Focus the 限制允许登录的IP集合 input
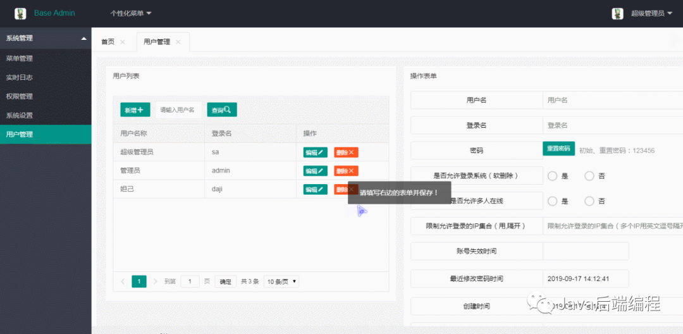The height and width of the screenshot is (334, 683). pyautogui.click(x=613, y=226)
